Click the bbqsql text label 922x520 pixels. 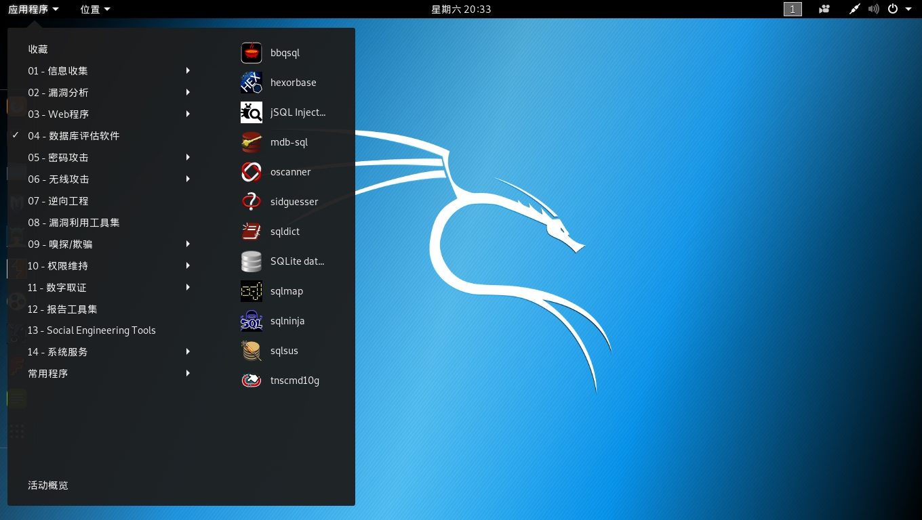pyautogui.click(x=285, y=53)
